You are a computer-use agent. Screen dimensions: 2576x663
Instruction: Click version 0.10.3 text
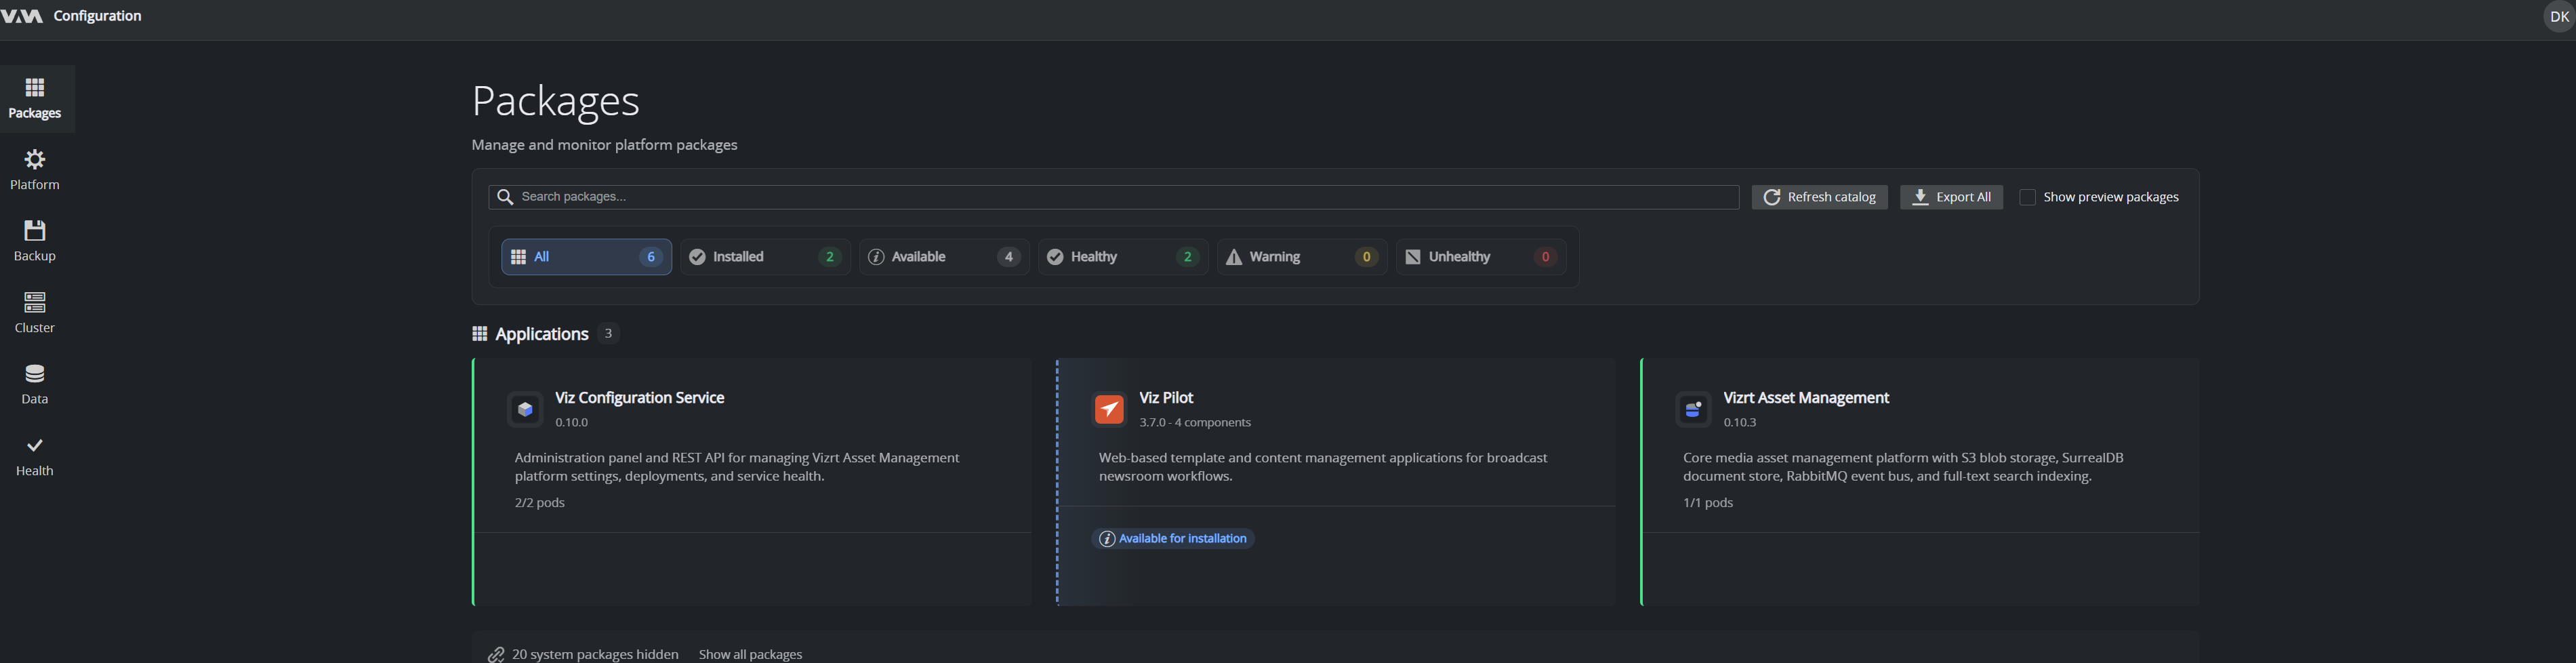[1740, 423]
